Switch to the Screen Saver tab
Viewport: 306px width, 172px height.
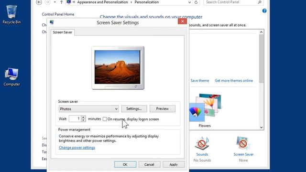click(x=63, y=32)
